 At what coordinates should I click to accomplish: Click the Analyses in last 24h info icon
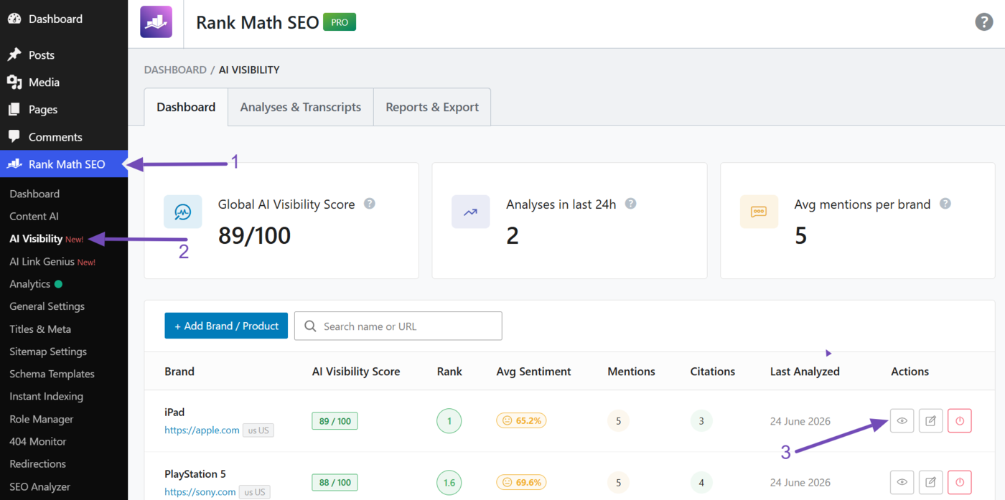630,204
